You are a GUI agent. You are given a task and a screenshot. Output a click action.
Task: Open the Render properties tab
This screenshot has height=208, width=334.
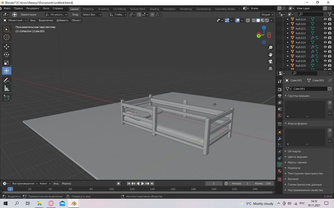click(x=280, y=90)
